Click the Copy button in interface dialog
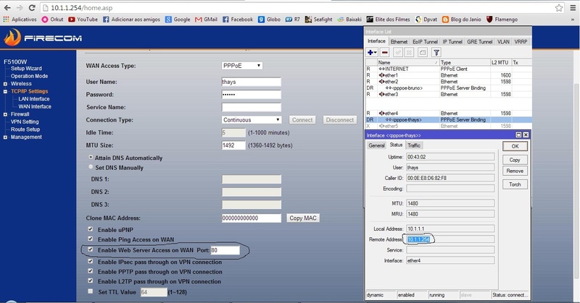 coord(515,160)
